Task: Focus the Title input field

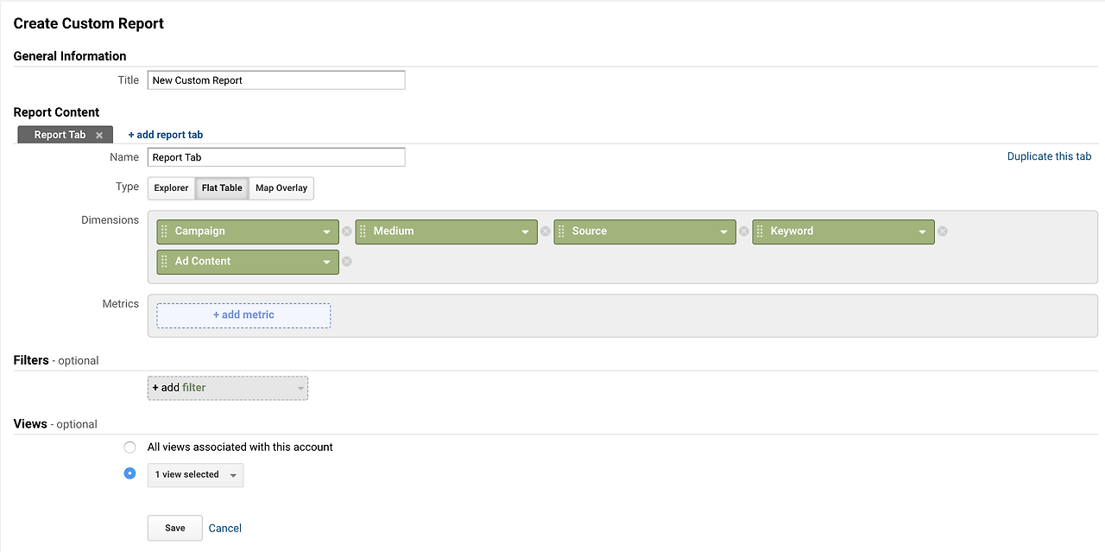Action: tap(276, 80)
